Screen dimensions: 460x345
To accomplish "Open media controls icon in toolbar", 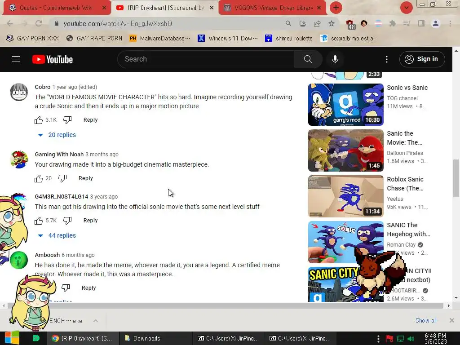I will coord(407,23).
